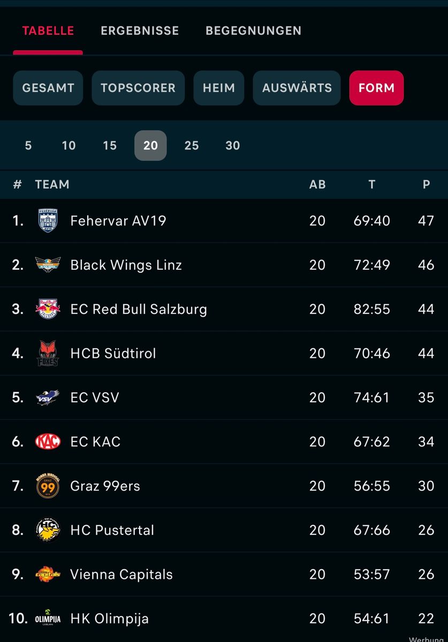Click the Black Wings Linz logo

[48, 265]
